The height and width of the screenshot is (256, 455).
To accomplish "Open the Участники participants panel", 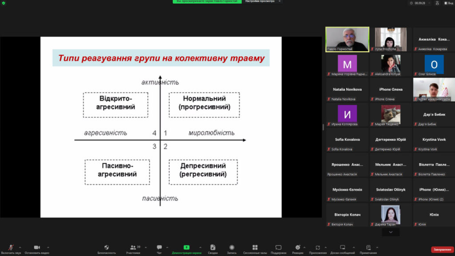I will coord(133,248).
